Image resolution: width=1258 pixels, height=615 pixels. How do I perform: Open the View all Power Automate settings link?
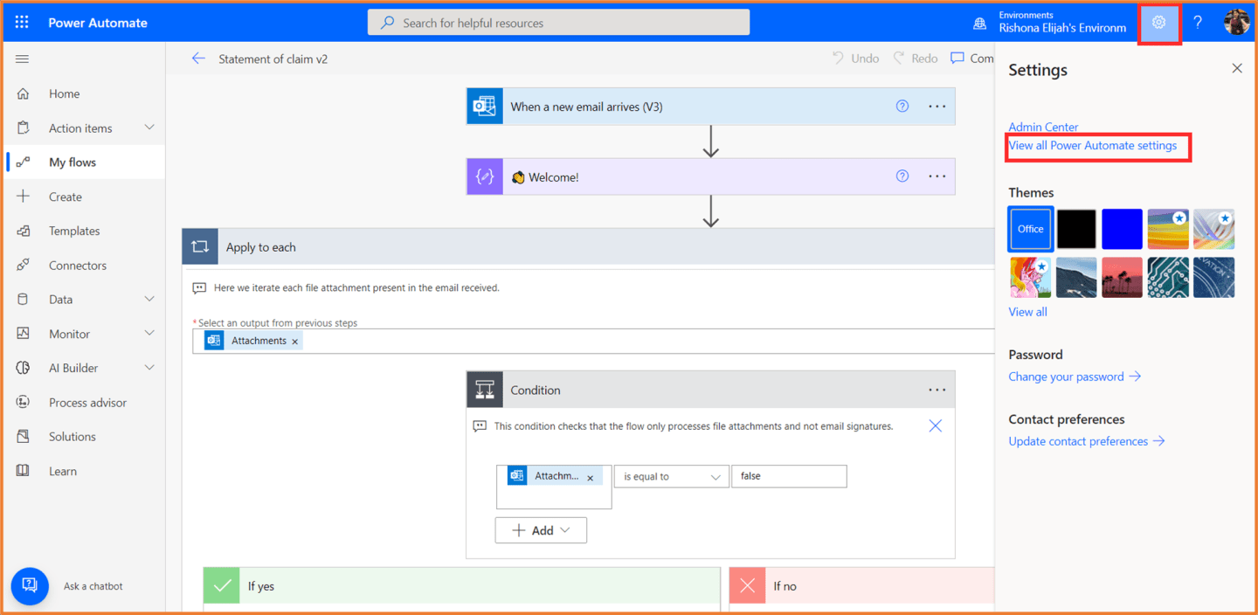[x=1094, y=145]
